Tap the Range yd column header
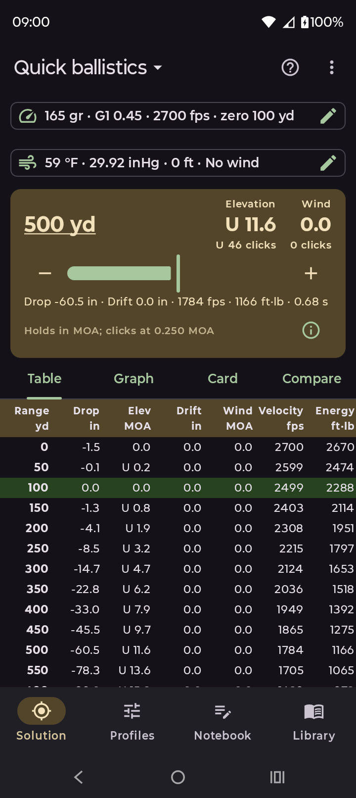Image resolution: width=356 pixels, height=798 pixels. pyautogui.click(x=32, y=418)
